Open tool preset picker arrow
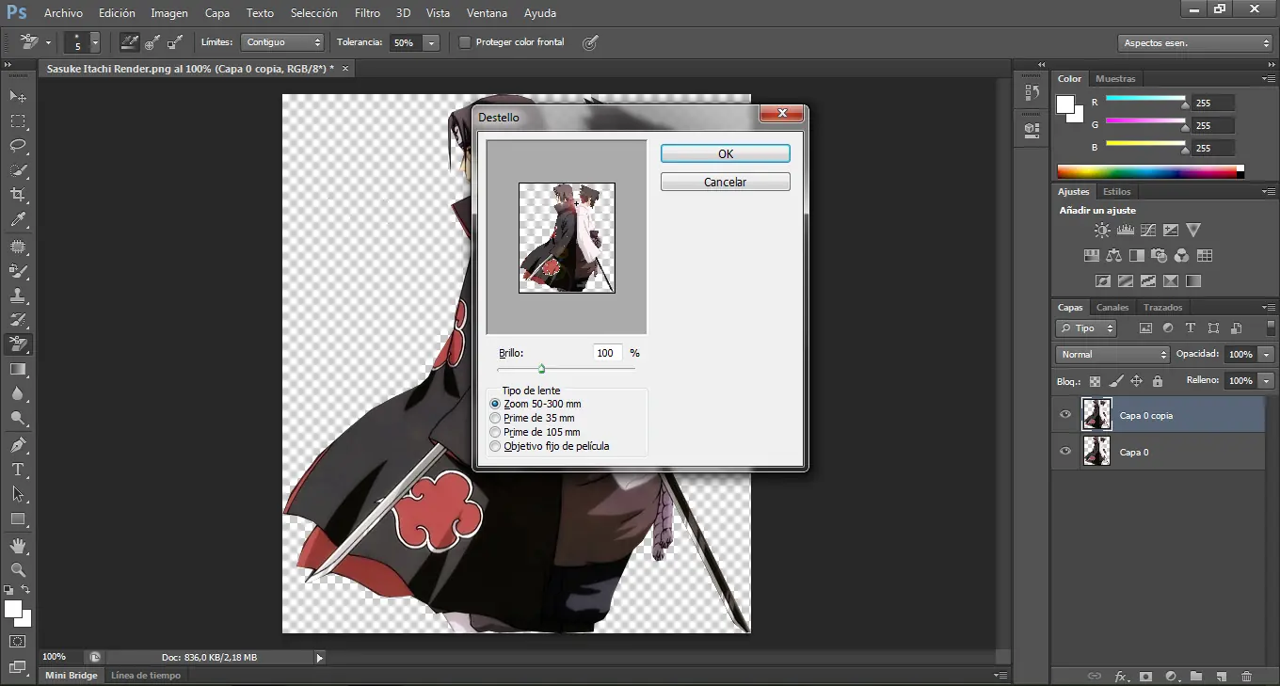Viewport: 1280px width, 686px height. coord(48,42)
